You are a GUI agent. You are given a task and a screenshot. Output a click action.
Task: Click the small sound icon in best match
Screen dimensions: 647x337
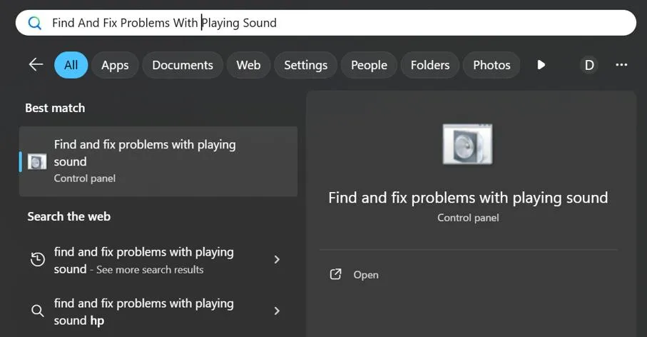click(x=37, y=161)
